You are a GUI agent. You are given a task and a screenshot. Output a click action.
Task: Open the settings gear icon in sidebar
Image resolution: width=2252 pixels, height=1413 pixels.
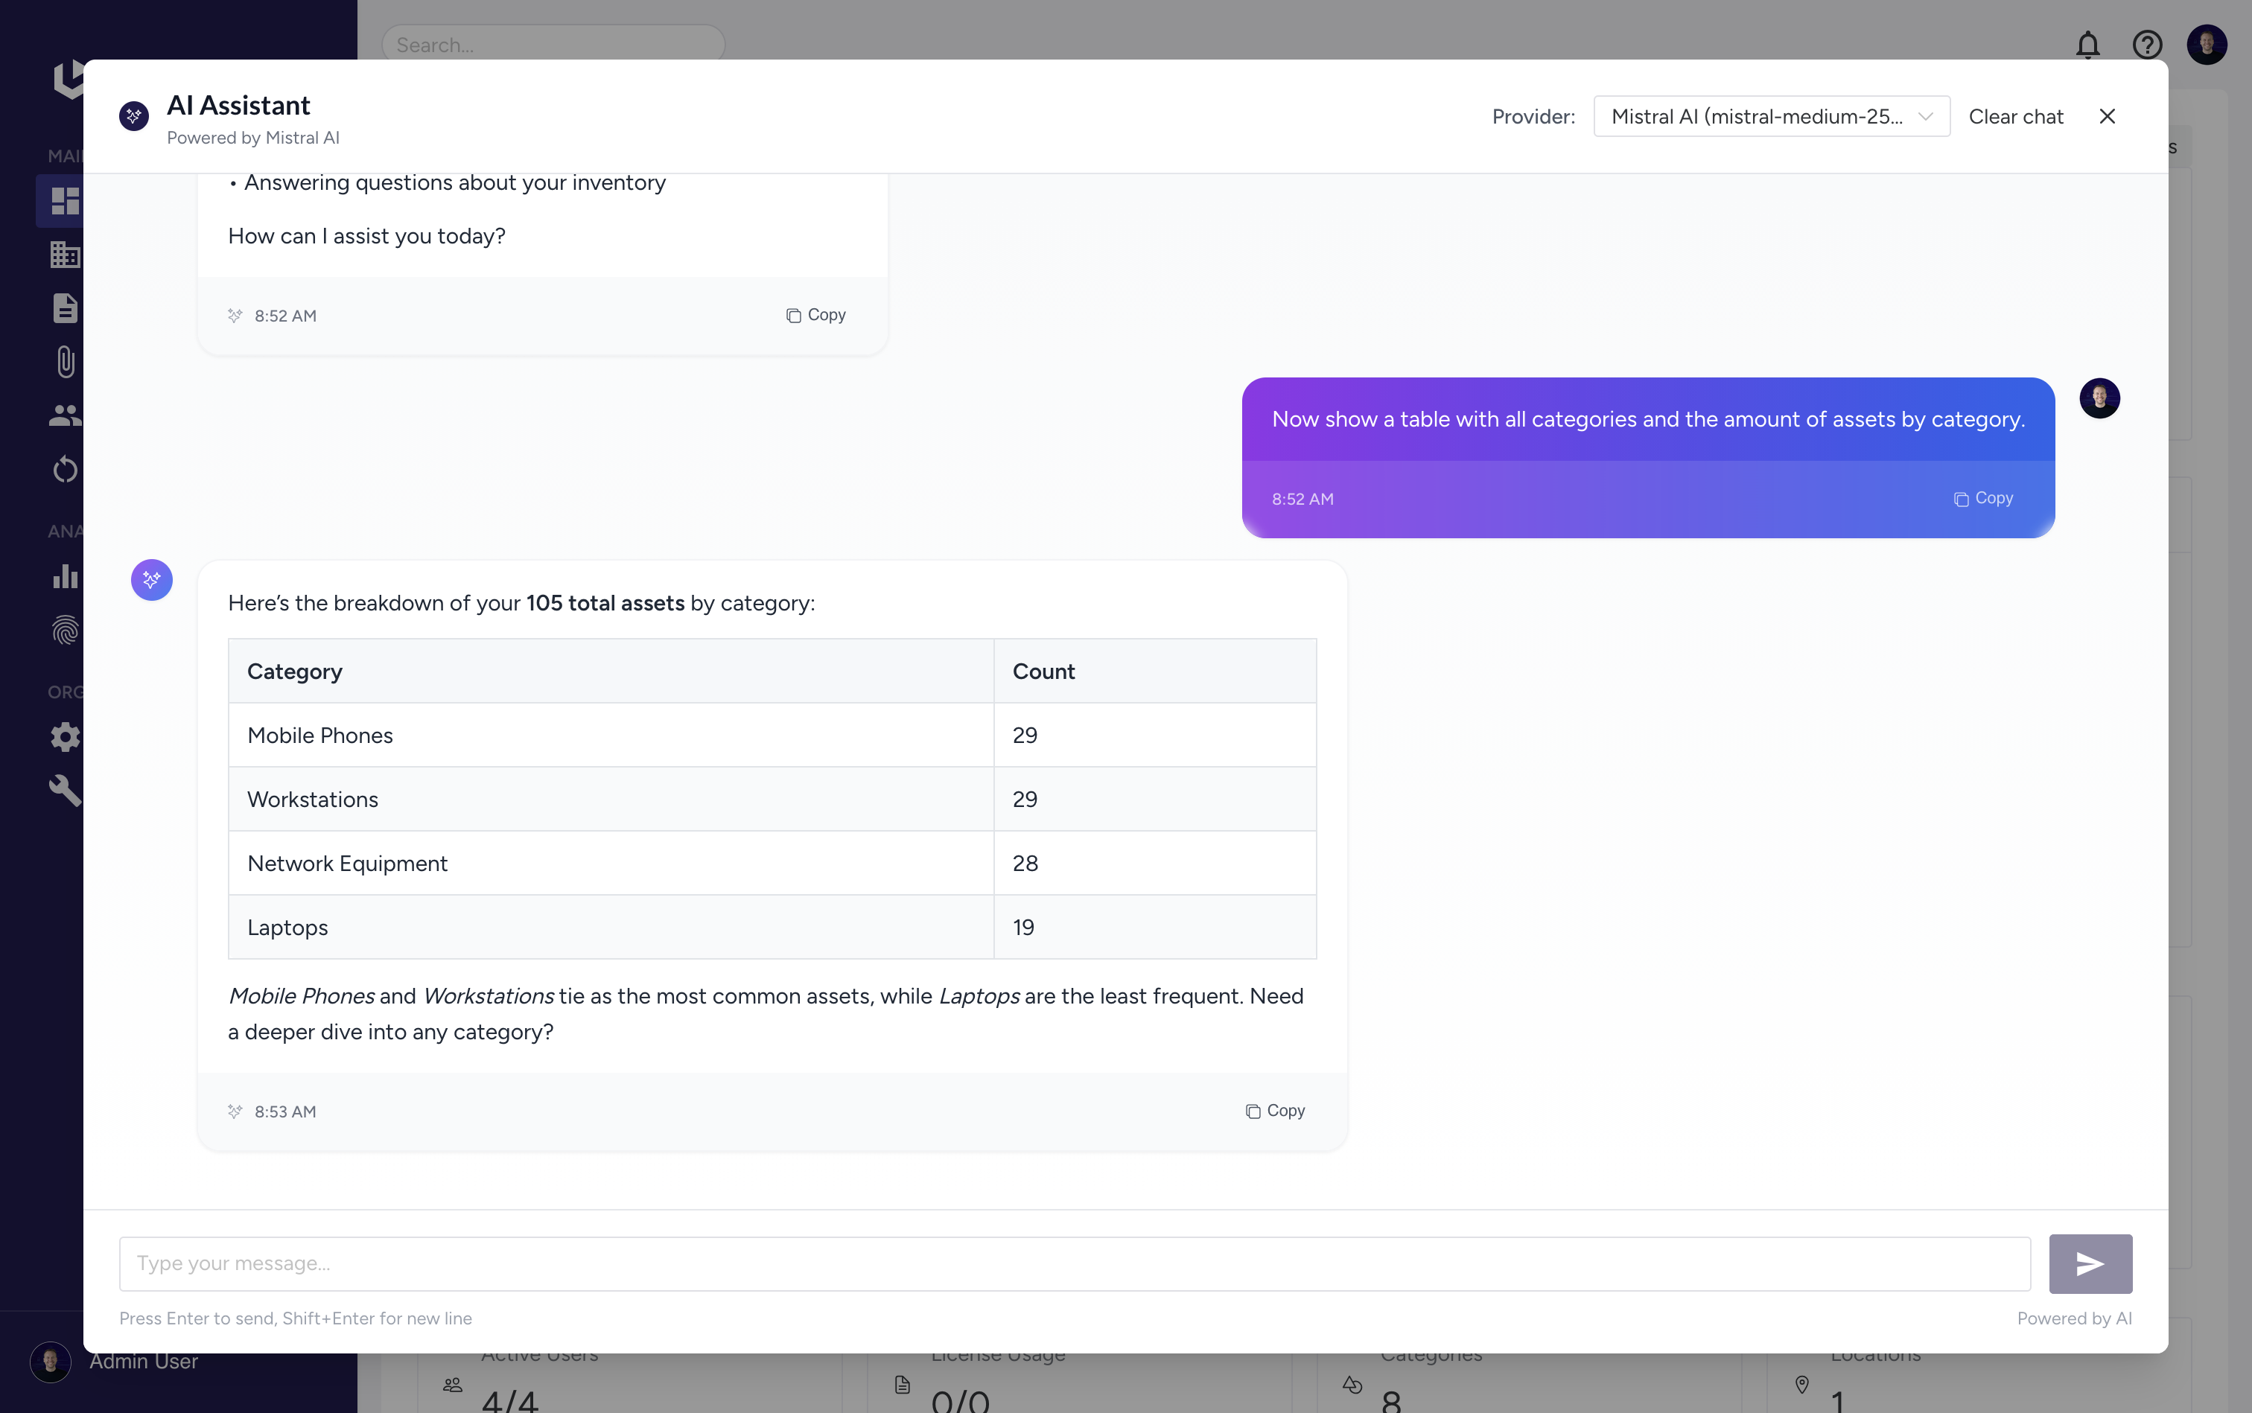(x=65, y=737)
